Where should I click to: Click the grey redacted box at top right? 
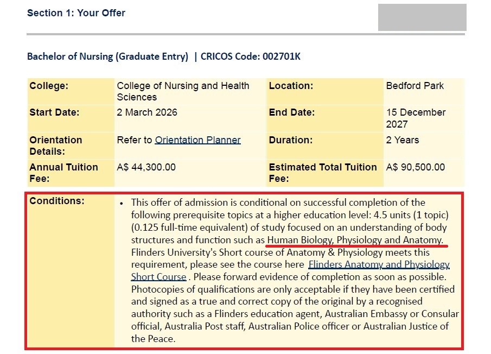point(422,17)
